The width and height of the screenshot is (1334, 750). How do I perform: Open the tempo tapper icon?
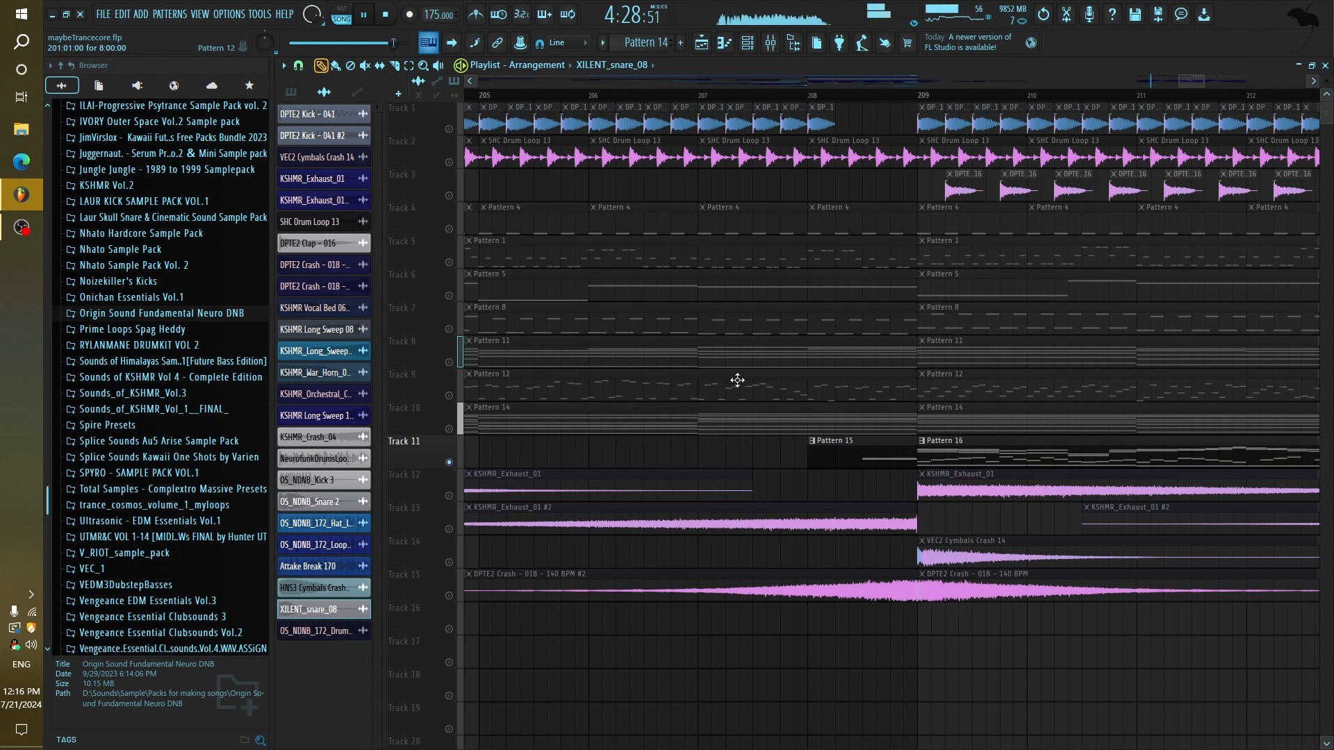[x=862, y=43]
